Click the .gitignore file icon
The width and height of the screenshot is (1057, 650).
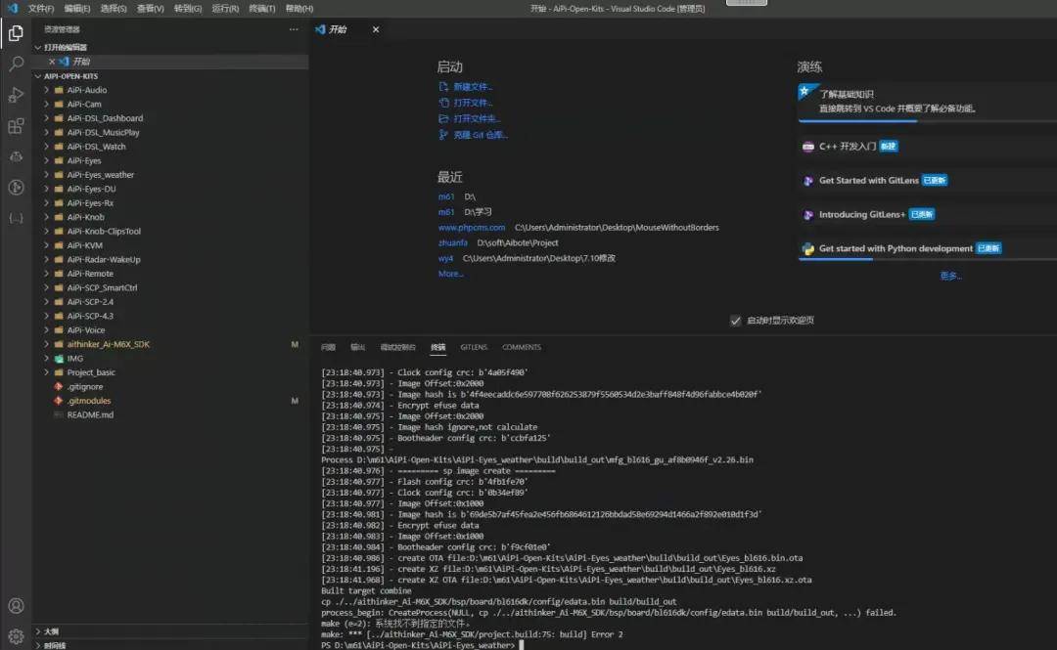pyautogui.click(x=59, y=387)
